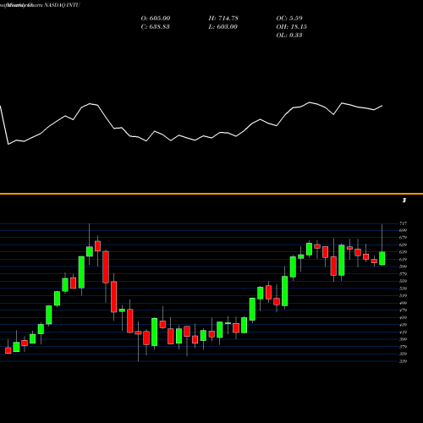The width and height of the screenshot is (423, 423).
Task: Click the 419 price axis label
Action: click(403, 332)
